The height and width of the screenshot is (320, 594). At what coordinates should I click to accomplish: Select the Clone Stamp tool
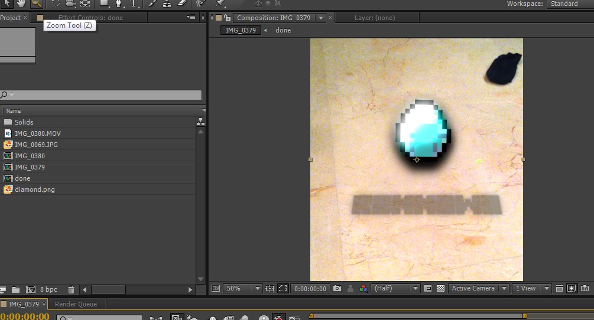click(x=167, y=4)
